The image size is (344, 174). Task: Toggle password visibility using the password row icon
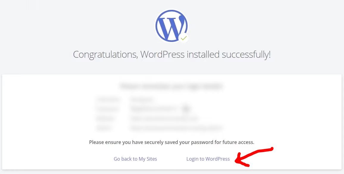point(186,109)
